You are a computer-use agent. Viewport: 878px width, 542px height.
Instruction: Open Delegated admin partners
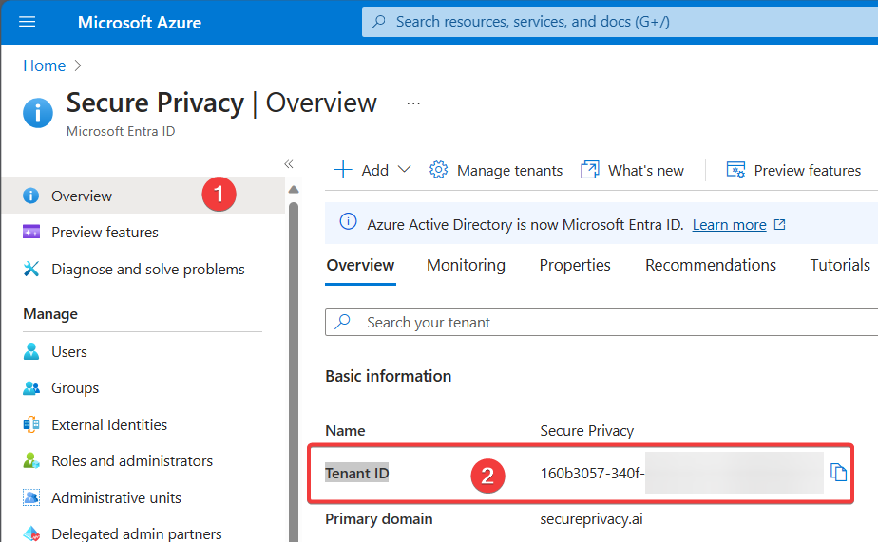coord(137,533)
